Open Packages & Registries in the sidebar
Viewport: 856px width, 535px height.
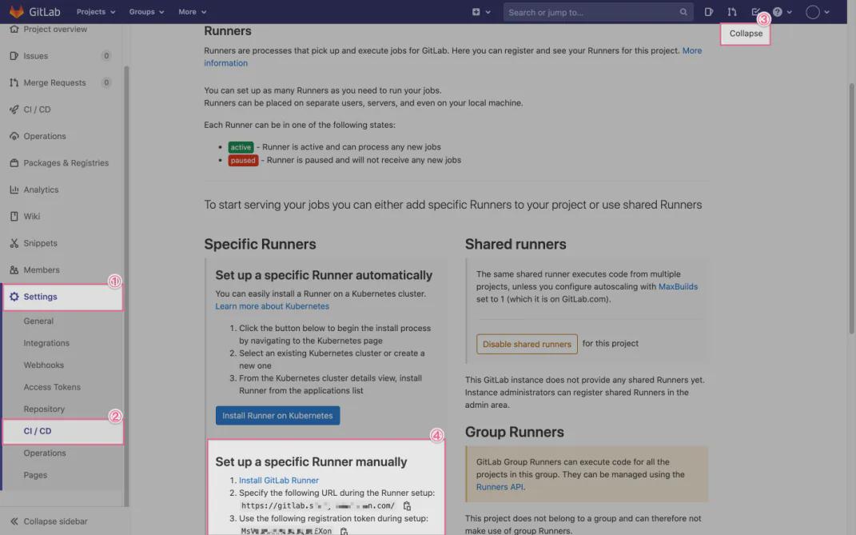[66, 163]
